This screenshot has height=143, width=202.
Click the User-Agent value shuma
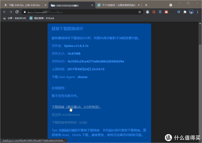[x=83, y=77]
